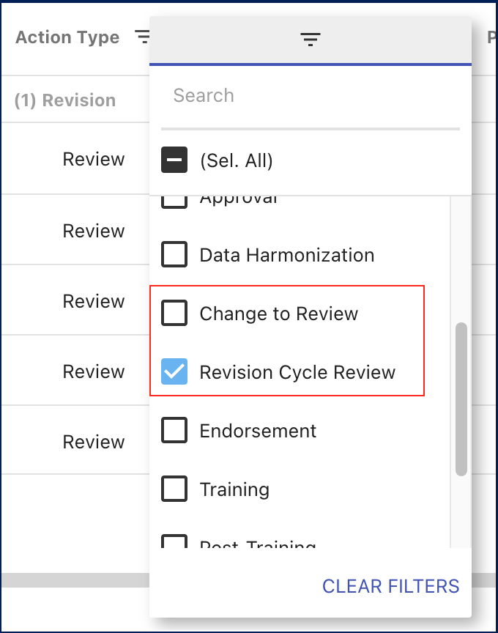Uncheck the Revision Cycle Review checkbox
The width and height of the screenshot is (498, 633).
(x=174, y=372)
